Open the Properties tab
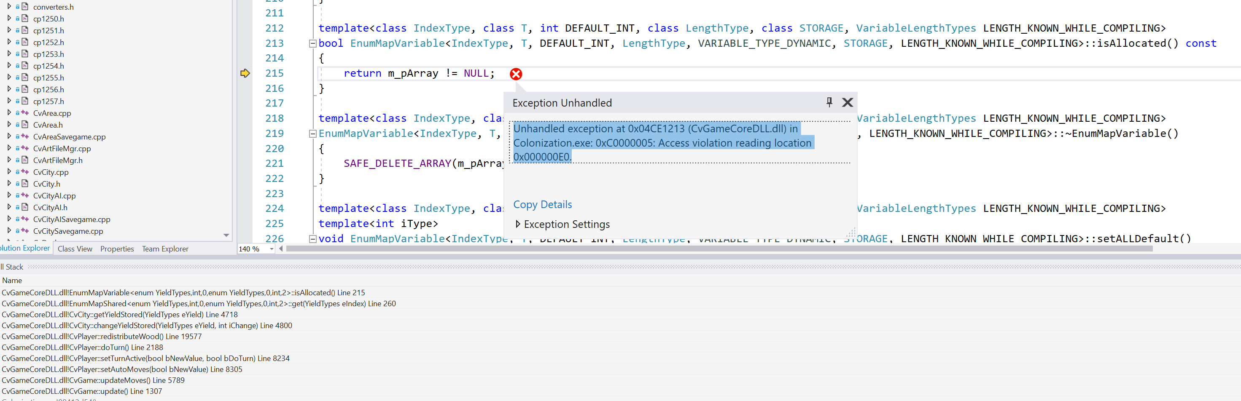Screen dimensions: 1241x401 pos(117,249)
